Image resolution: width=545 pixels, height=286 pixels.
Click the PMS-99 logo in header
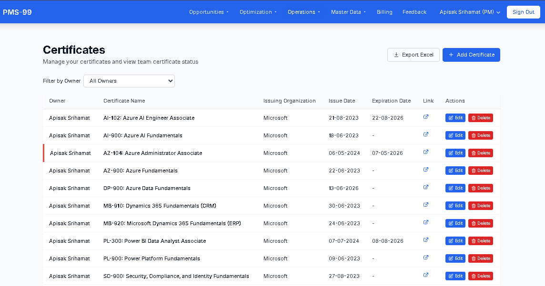coord(18,12)
